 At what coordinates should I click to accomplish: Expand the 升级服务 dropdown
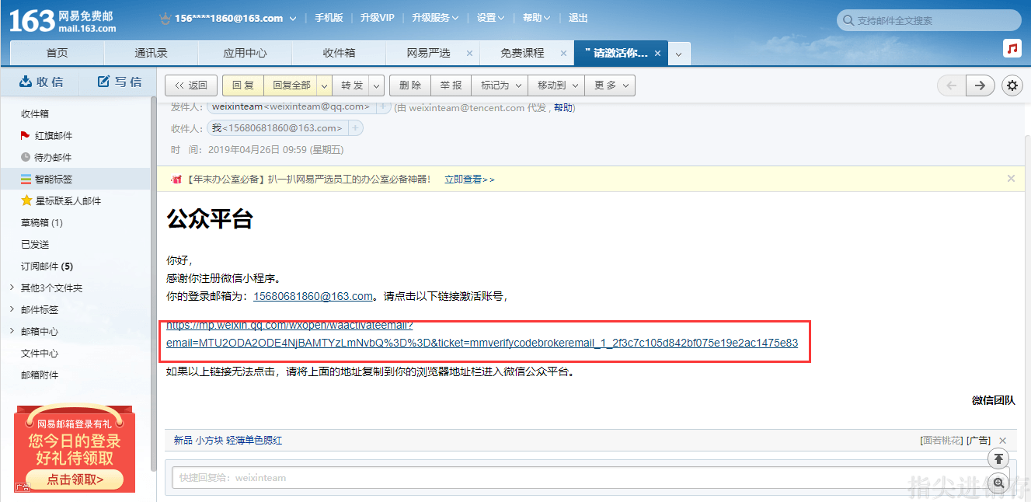pyautogui.click(x=455, y=19)
